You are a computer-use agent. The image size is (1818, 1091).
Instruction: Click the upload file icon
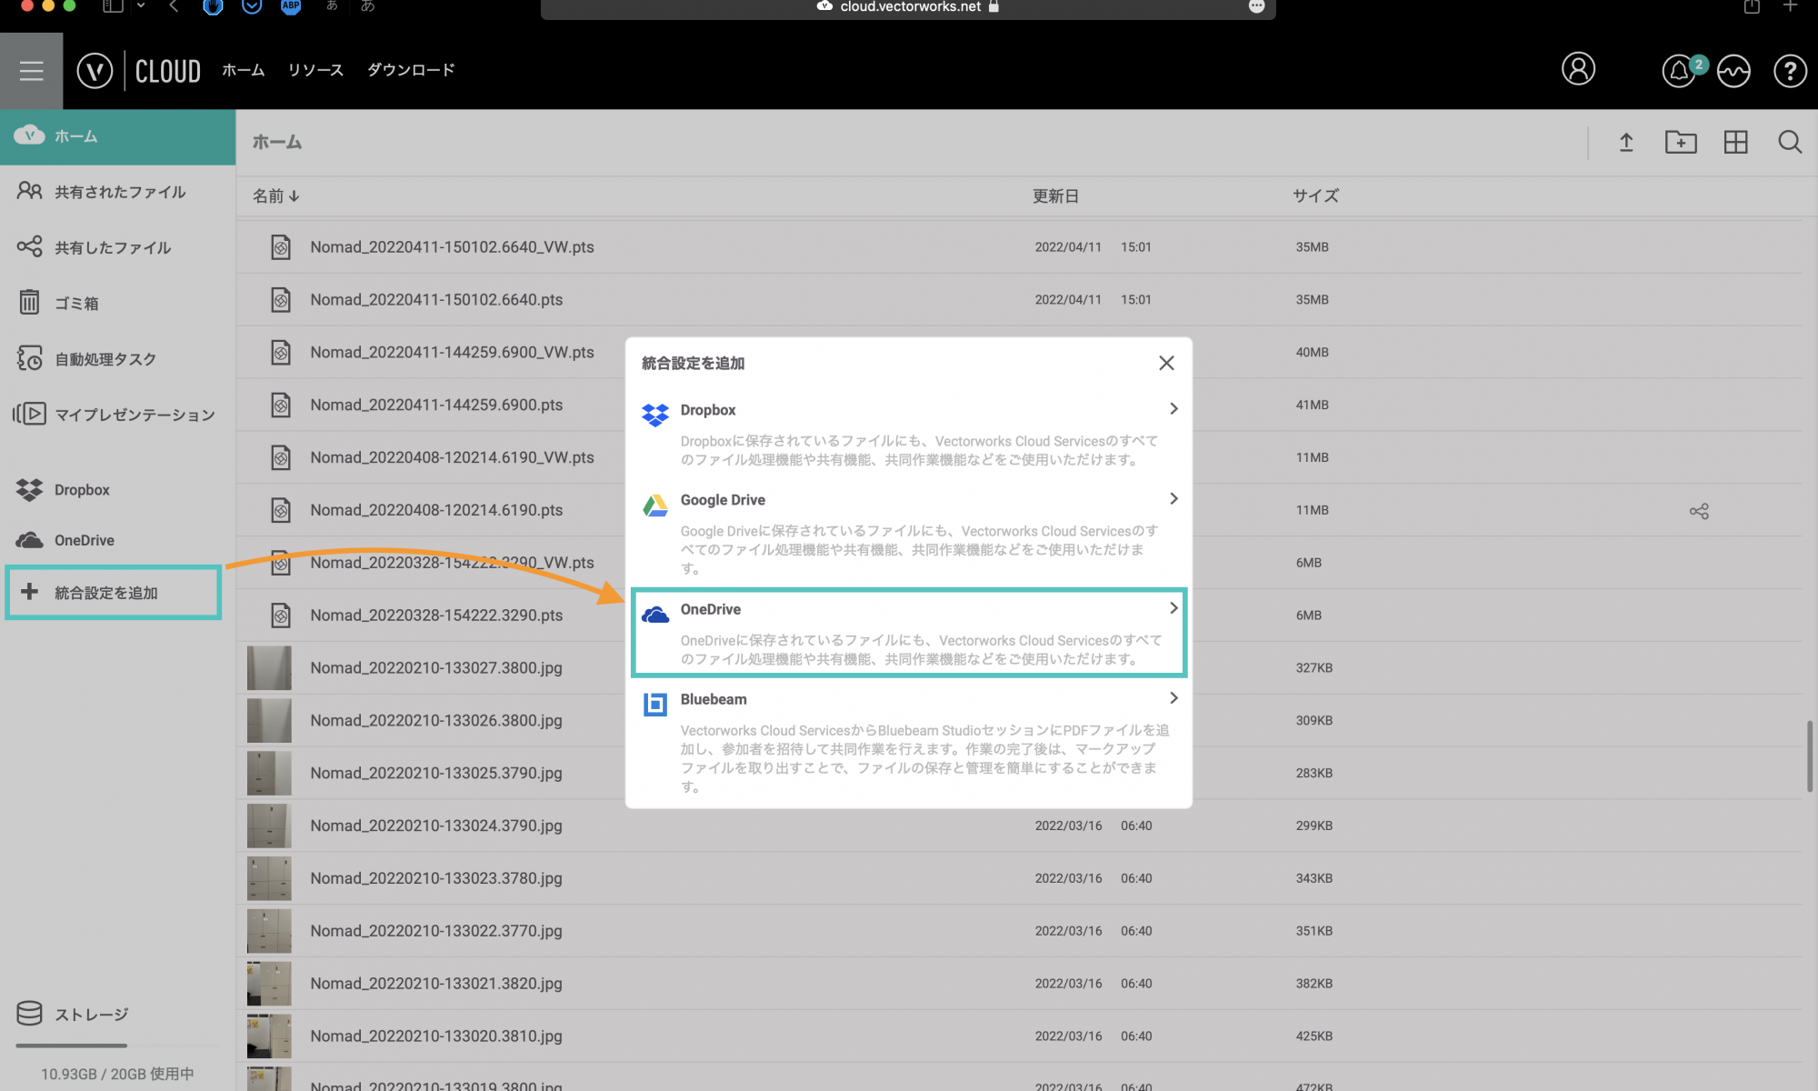point(1626,142)
